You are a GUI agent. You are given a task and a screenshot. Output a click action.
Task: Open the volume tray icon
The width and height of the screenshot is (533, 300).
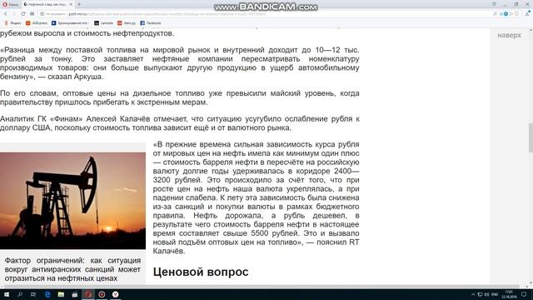[x=486, y=294]
